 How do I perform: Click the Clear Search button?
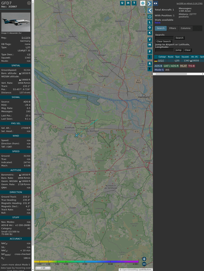tap(164, 42)
